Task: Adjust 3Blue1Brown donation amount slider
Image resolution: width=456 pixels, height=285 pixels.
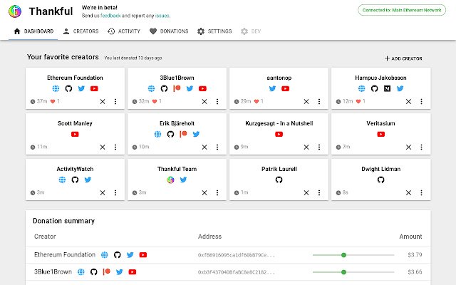Action: (x=353, y=272)
